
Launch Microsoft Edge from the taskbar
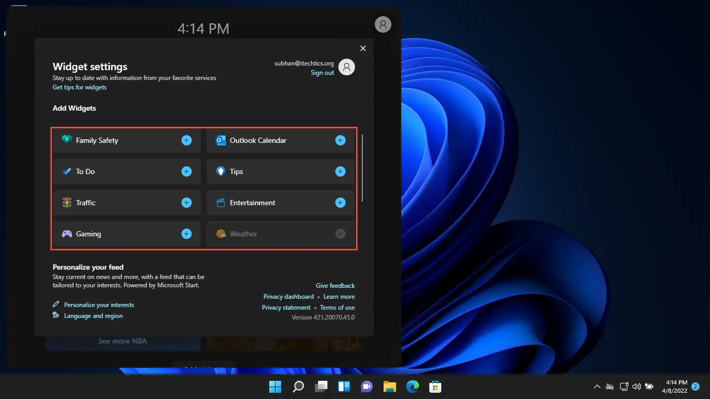click(x=413, y=387)
